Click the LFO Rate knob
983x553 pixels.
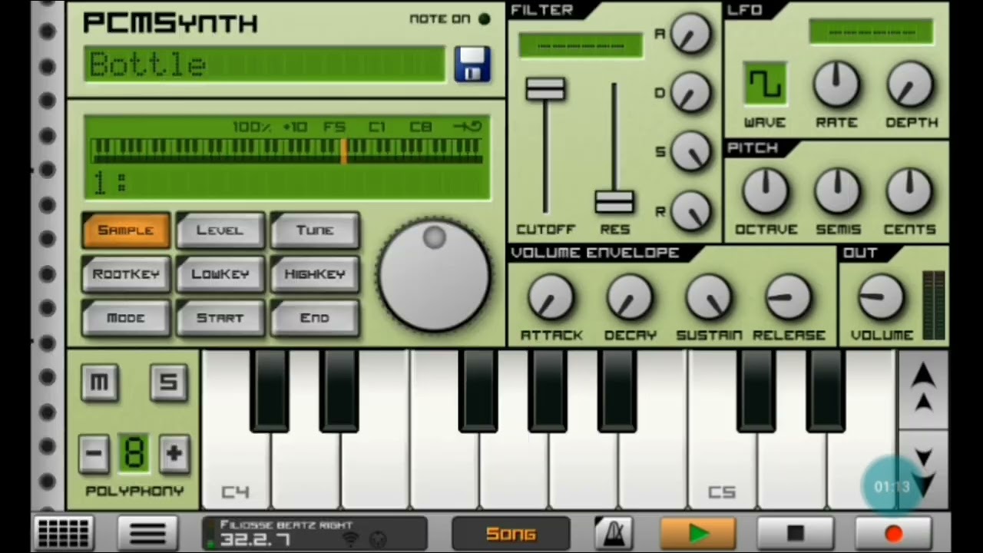(837, 84)
